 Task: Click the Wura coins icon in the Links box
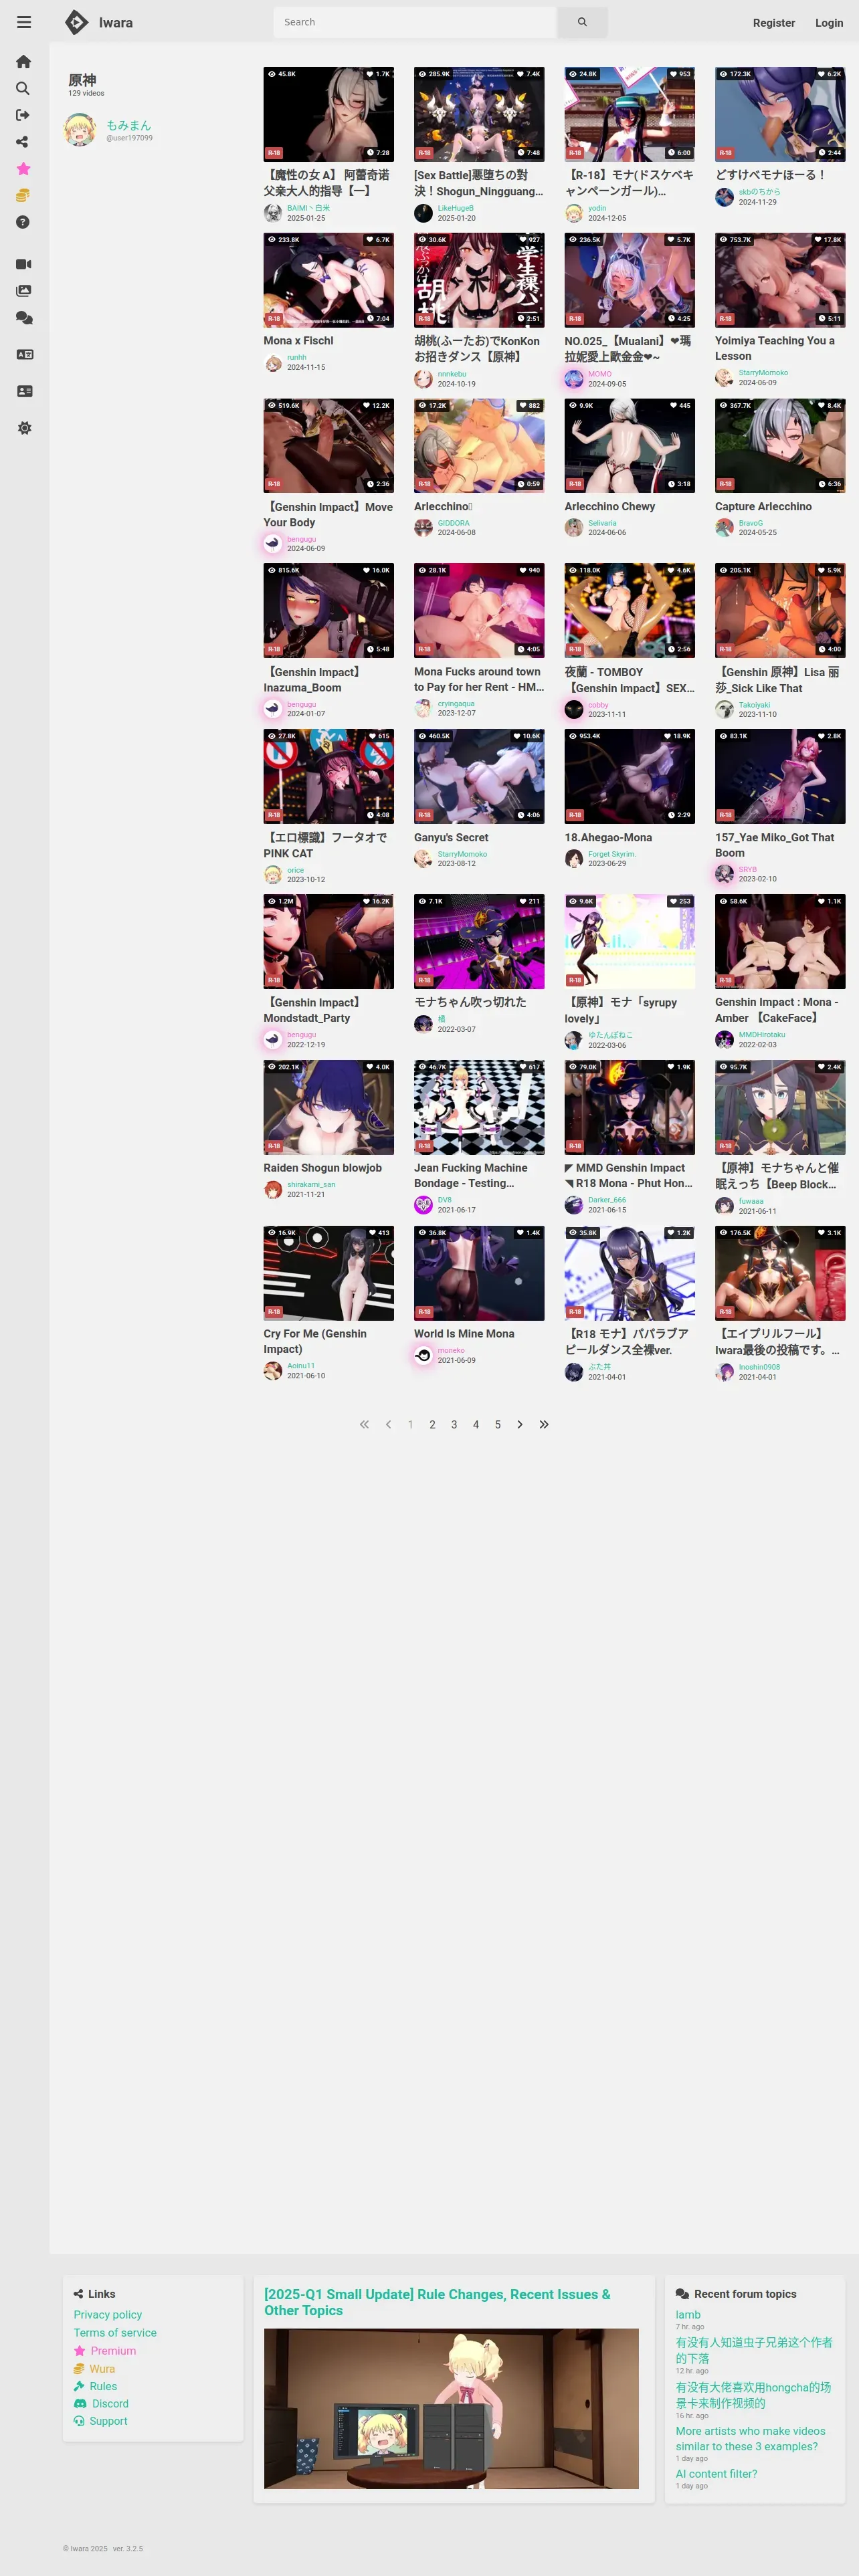(x=79, y=2368)
